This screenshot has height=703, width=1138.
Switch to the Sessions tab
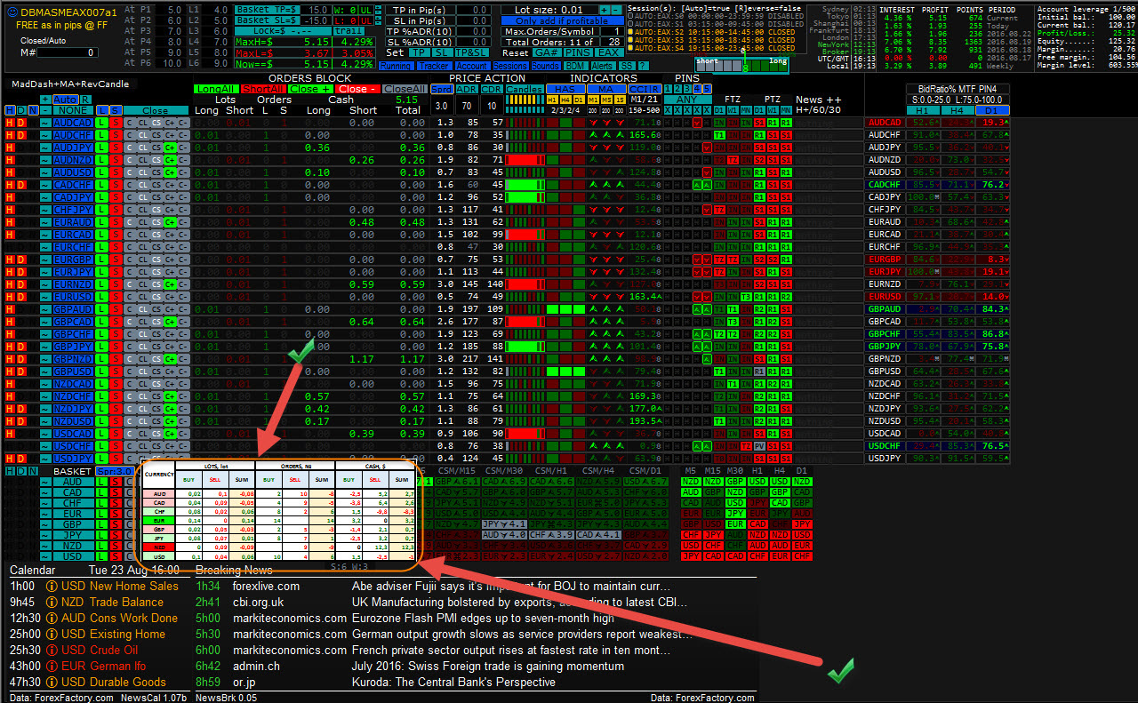509,66
